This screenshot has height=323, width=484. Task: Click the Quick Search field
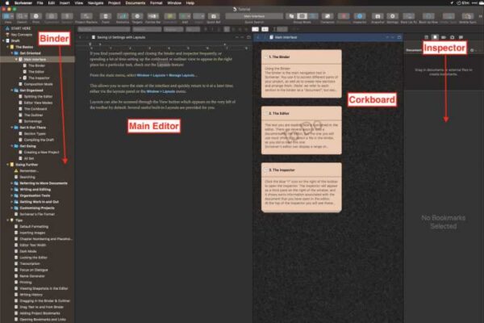coord(254,16)
